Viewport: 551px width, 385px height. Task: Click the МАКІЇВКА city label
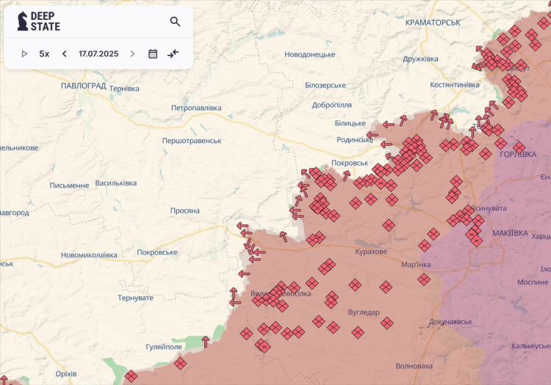click(511, 233)
